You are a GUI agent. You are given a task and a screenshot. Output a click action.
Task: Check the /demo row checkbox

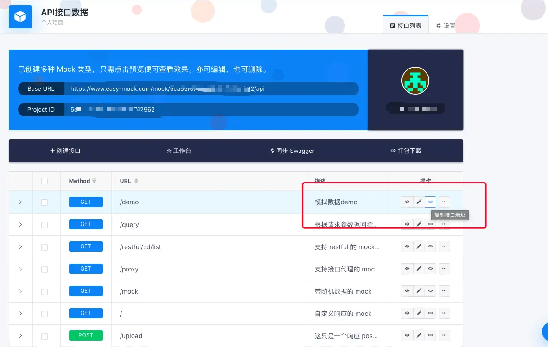click(x=45, y=202)
